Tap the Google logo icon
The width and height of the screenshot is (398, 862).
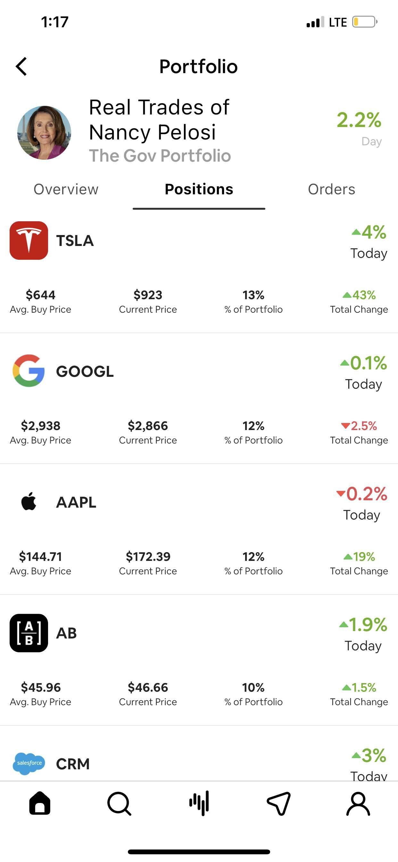point(29,371)
